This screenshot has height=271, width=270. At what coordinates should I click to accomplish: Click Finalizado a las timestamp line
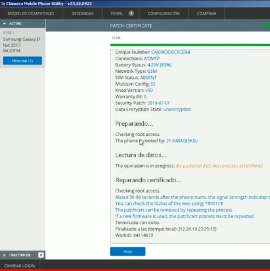[x=166, y=229]
